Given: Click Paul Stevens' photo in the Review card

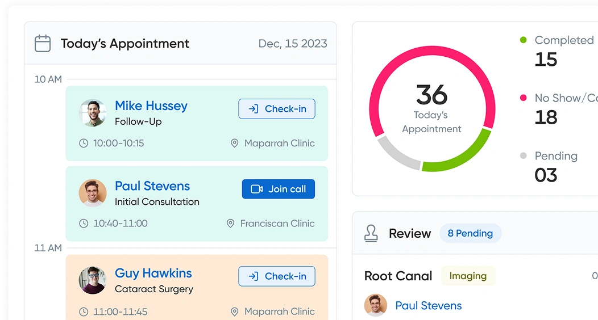Looking at the screenshot, I should 376,305.
